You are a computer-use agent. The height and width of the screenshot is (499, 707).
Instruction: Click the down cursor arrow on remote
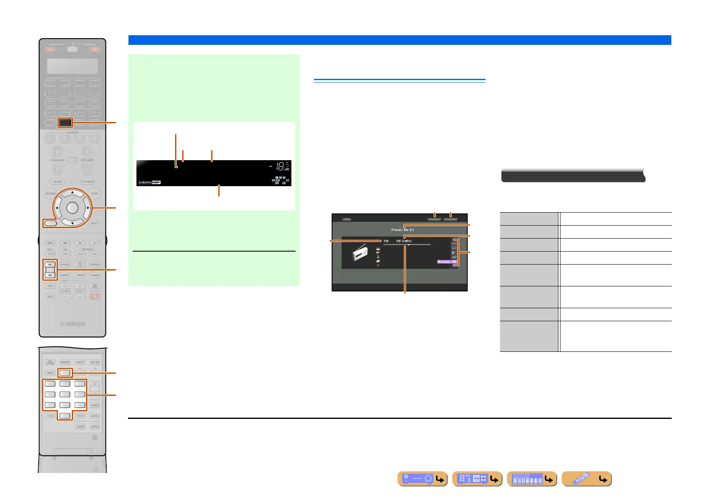click(x=72, y=223)
